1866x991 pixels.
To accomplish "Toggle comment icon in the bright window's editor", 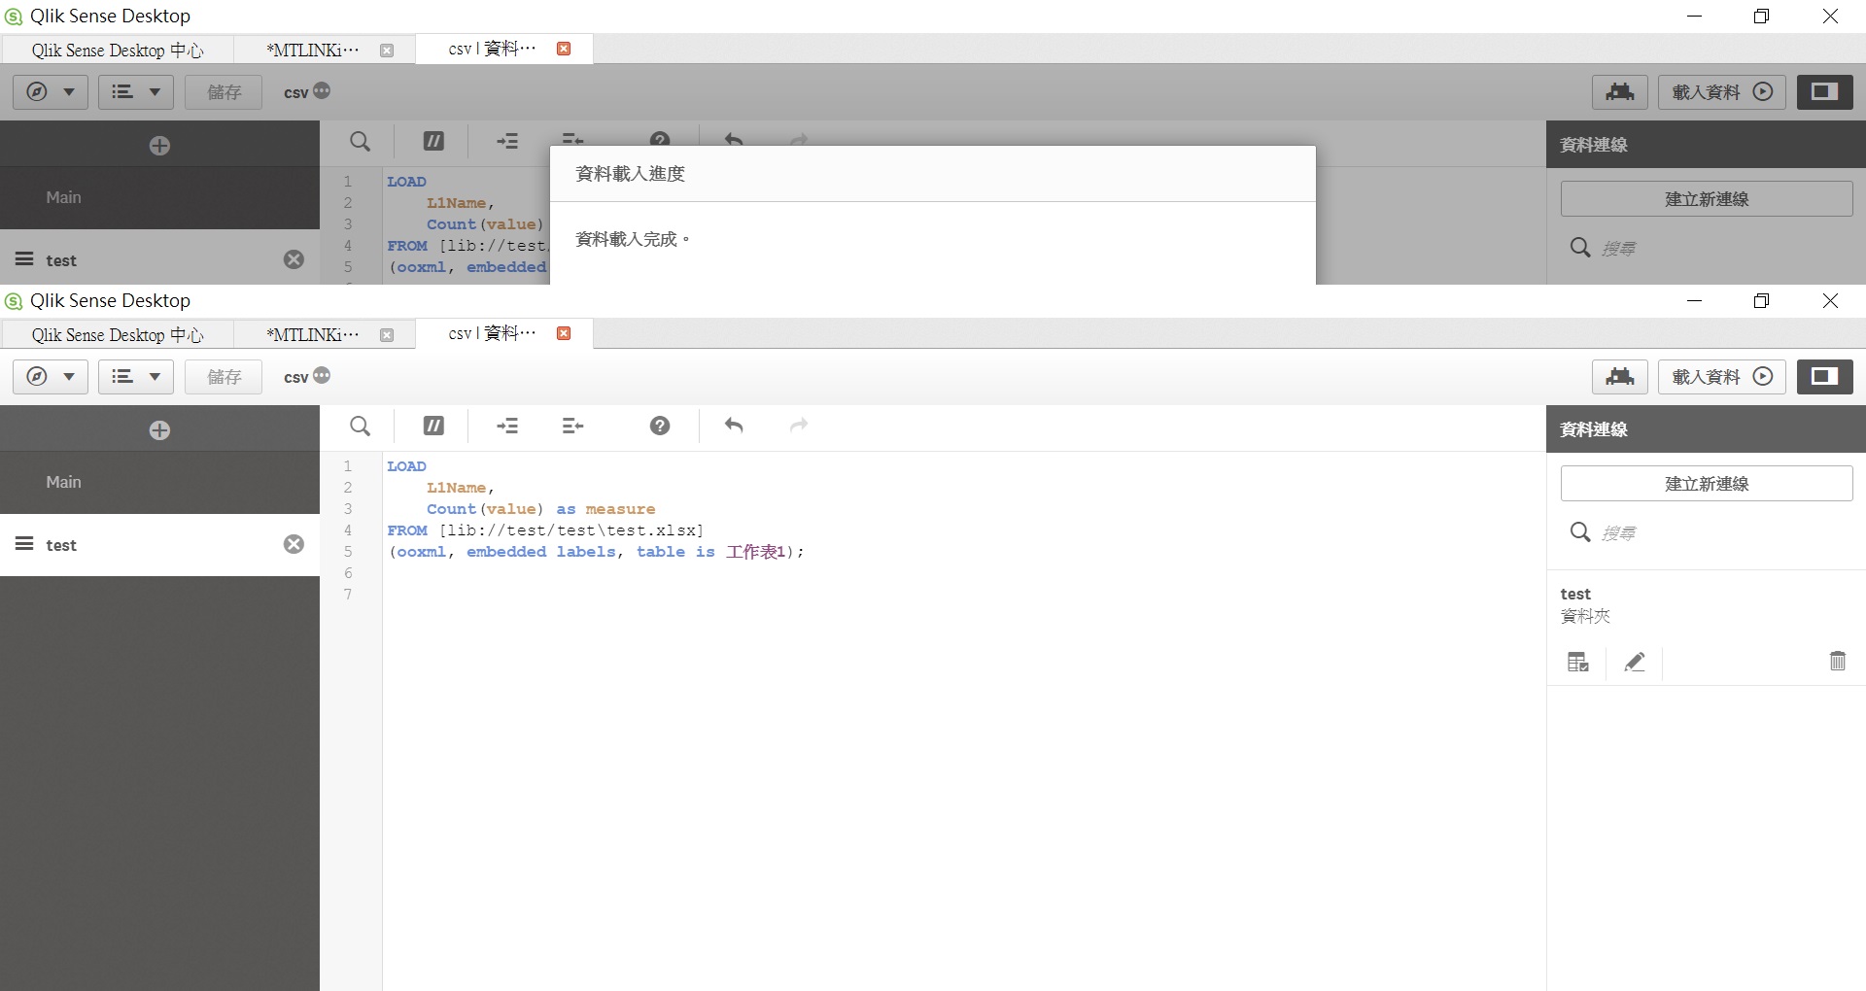I will (x=433, y=426).
